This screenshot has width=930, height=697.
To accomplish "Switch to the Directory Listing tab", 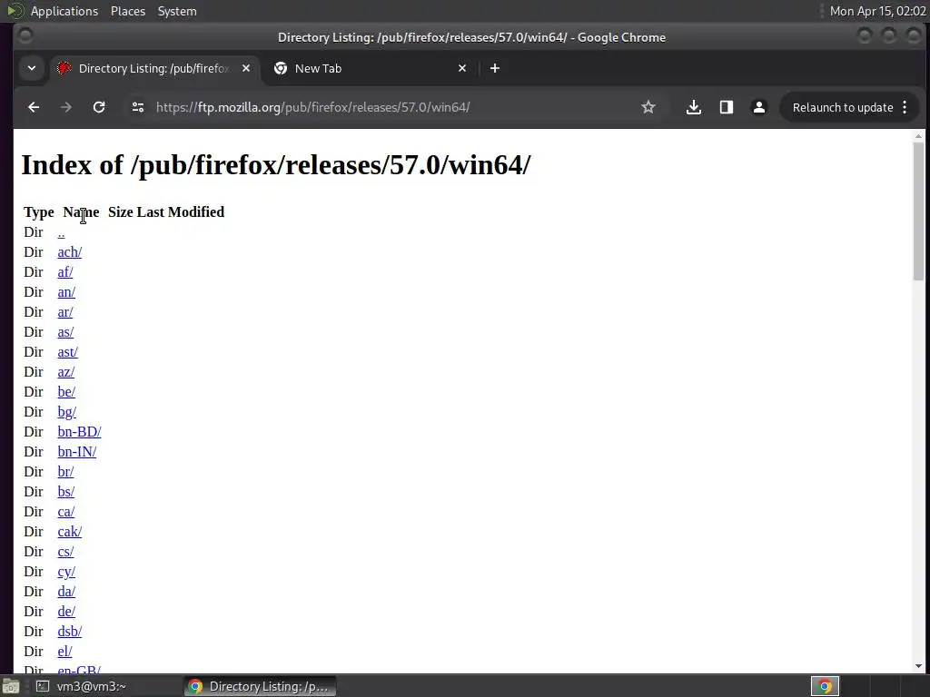I will tap(154, 68).
